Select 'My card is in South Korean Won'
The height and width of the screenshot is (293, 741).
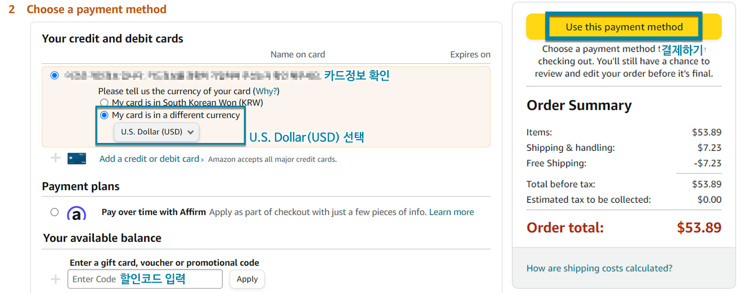pos(104,103)
